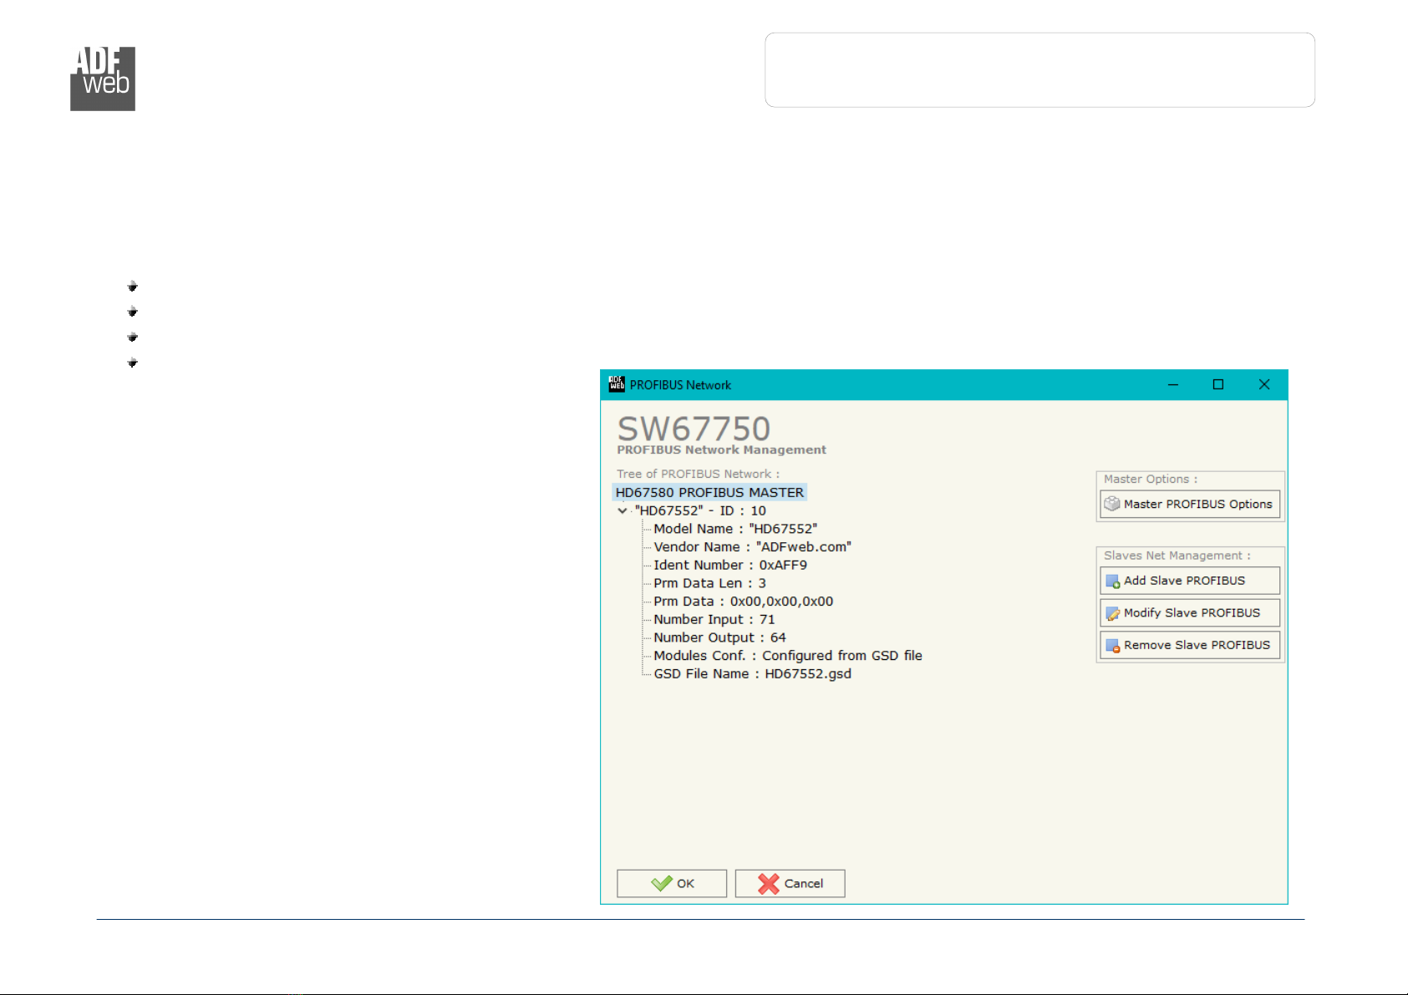Close the PROFIBUS Network window

1264,384
